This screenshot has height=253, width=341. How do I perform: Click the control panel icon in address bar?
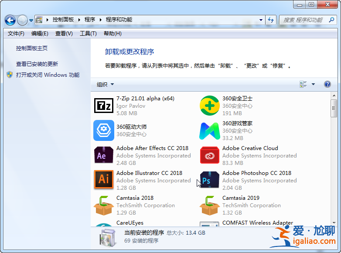coord(39,20)
